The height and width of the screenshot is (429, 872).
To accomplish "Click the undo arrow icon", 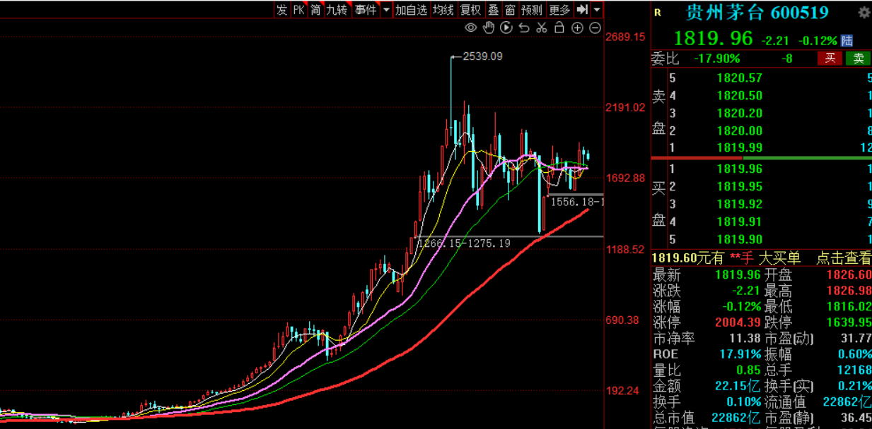I will [x=524, y=28].
